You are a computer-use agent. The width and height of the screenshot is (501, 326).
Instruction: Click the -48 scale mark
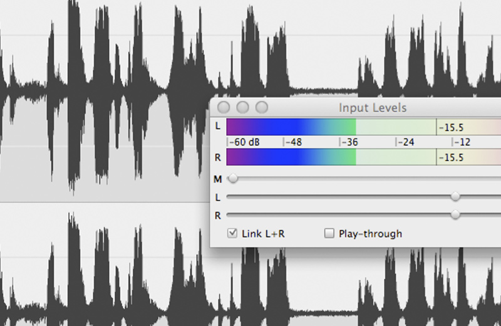[x=293, y=142]
